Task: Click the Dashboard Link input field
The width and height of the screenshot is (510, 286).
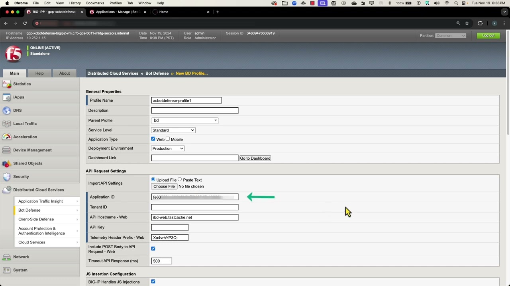Action: (x=195, y=158)
